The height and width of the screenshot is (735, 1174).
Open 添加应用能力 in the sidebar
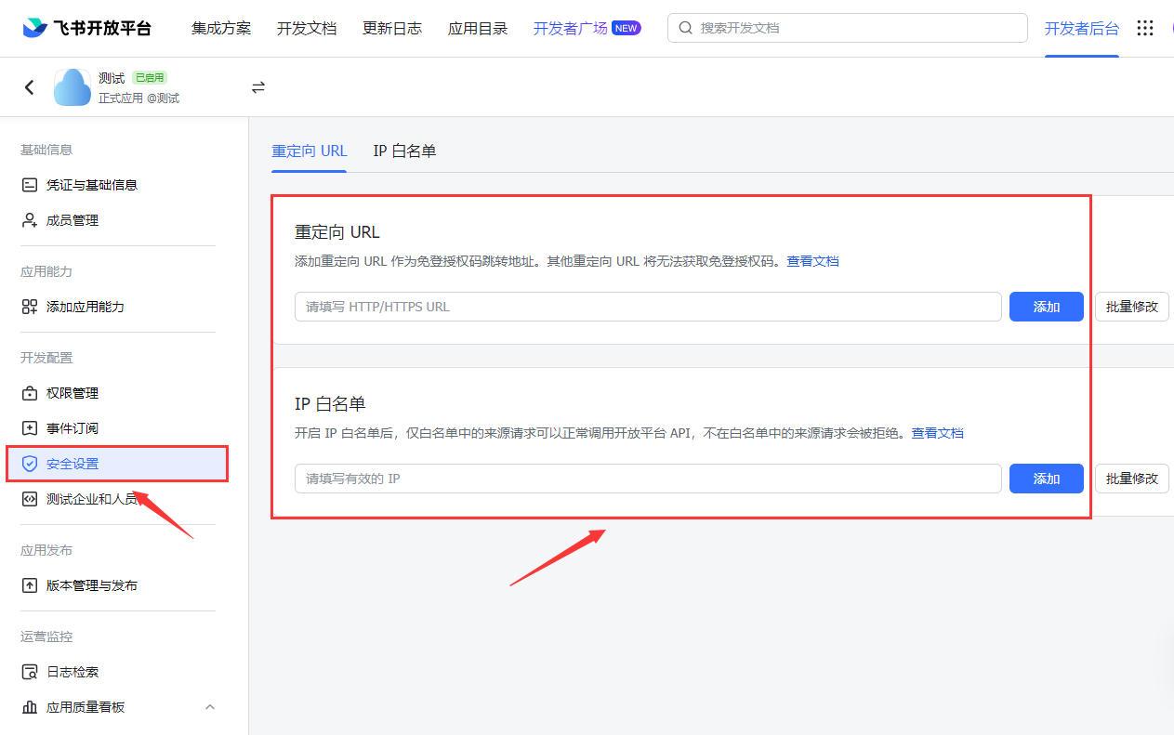click(85, 307)
